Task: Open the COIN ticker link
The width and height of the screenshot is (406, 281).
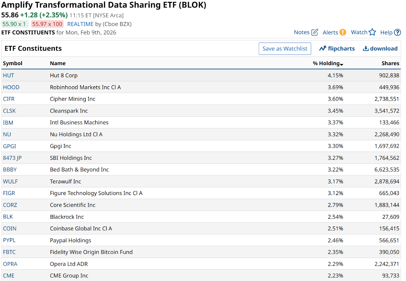Action: (10, 229)
